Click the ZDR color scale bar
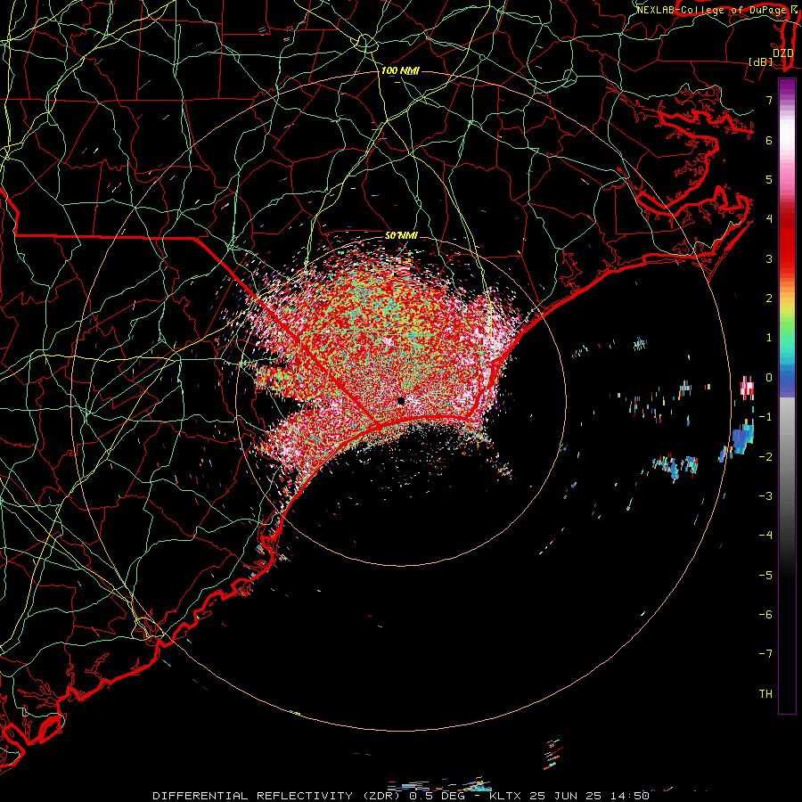This screenshot has height=802, width=802. click(787, 396)
